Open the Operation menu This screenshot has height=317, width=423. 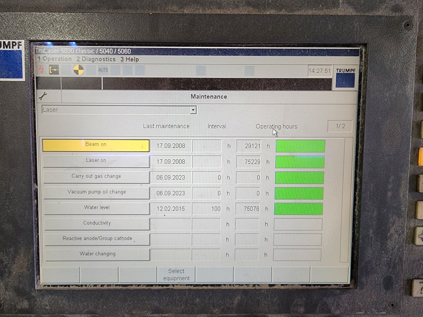click(55, 59)
